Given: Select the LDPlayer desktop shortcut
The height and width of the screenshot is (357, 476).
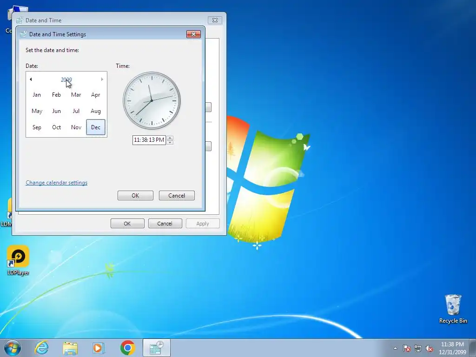Looking at the screenshot, I should [18, 260].
